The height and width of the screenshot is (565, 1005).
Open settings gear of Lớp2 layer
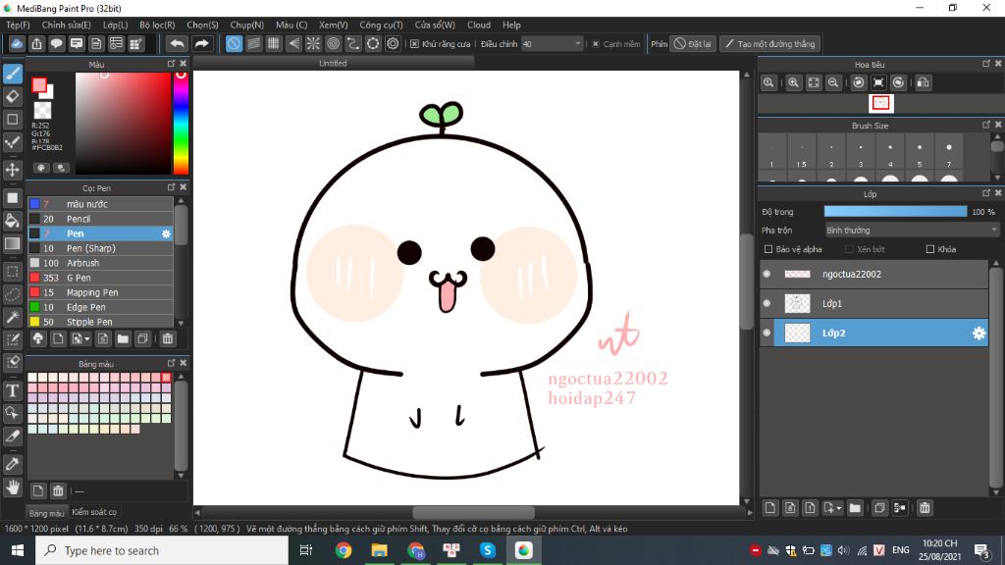click(979, 334)
